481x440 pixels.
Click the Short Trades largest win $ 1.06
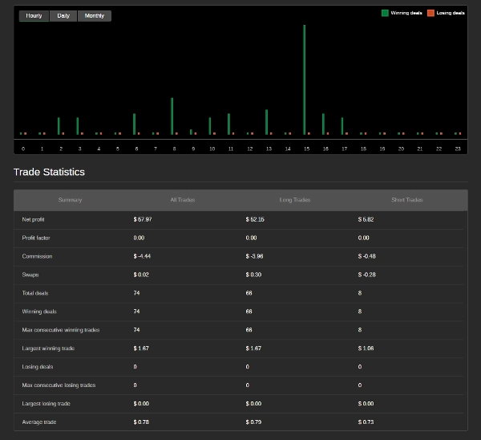click(366, 348)
